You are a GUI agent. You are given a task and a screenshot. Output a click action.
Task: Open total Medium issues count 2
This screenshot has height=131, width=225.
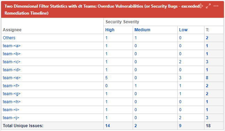tap(135, 126)
